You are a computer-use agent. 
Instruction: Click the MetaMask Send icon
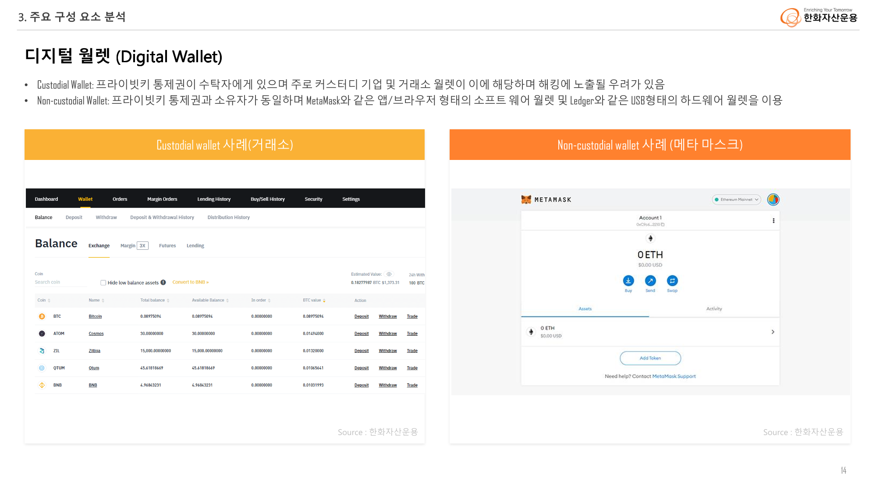click(650, 281)
